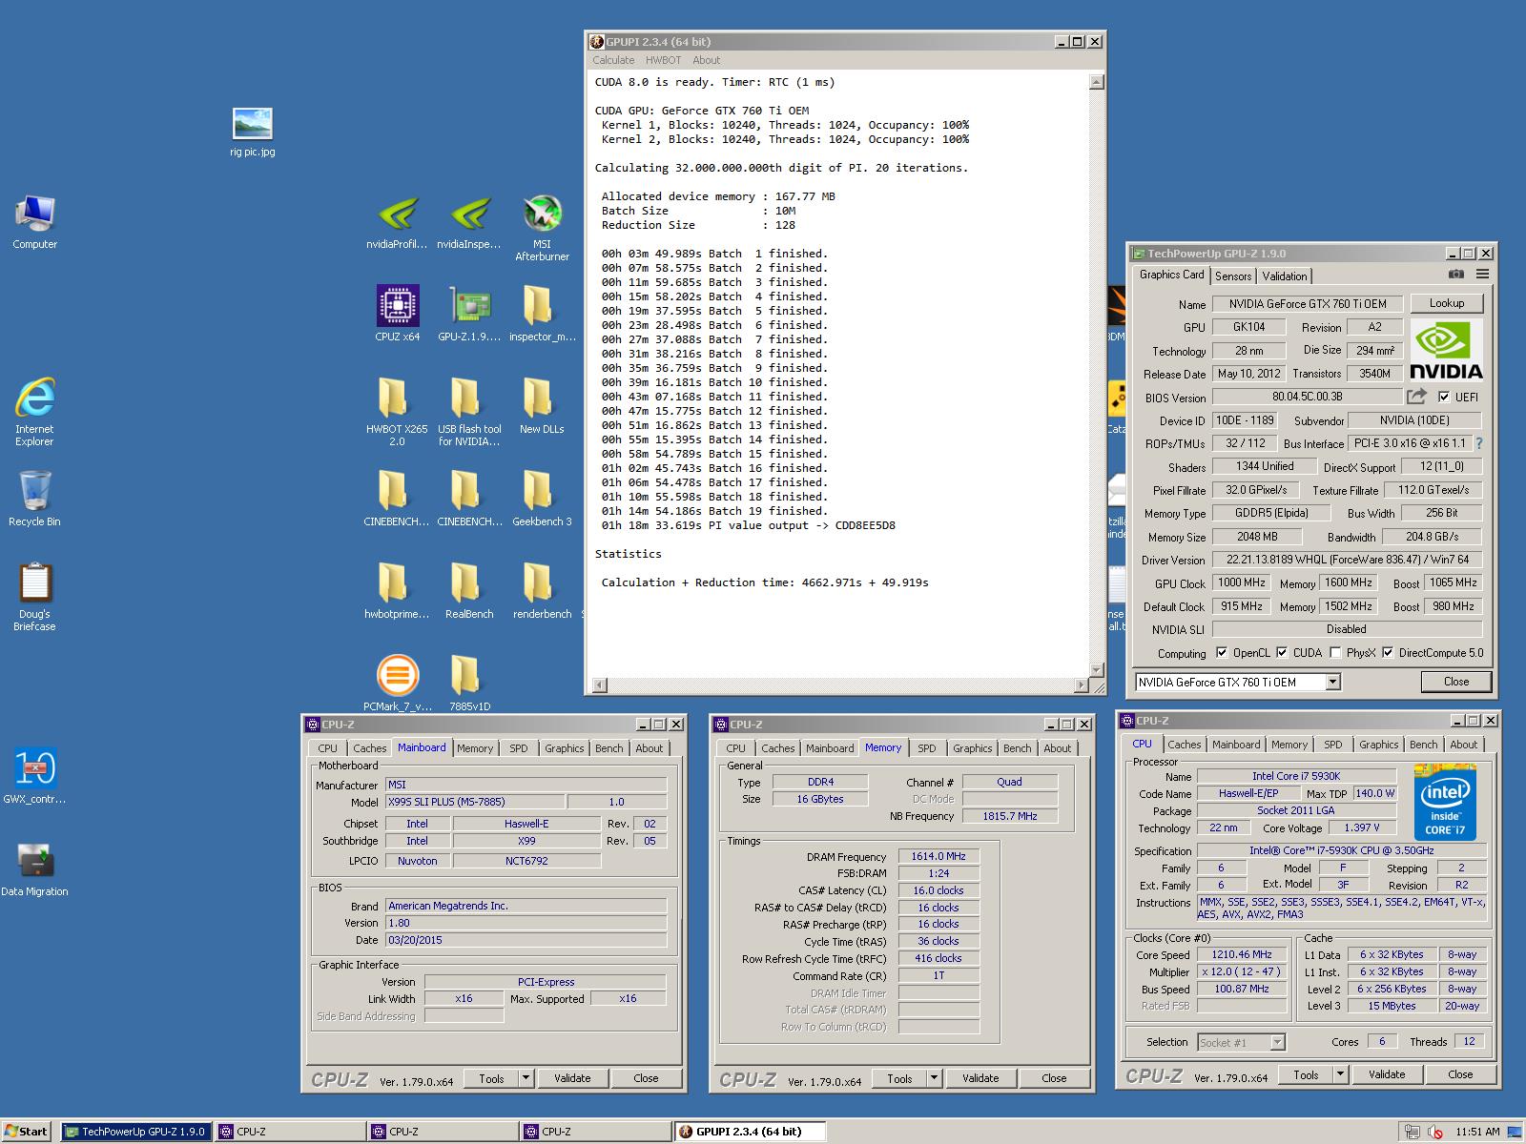Launch nvidiaProfileInspector shortcut
This screenshot has height=1144, width=1526.
point(397,222)
